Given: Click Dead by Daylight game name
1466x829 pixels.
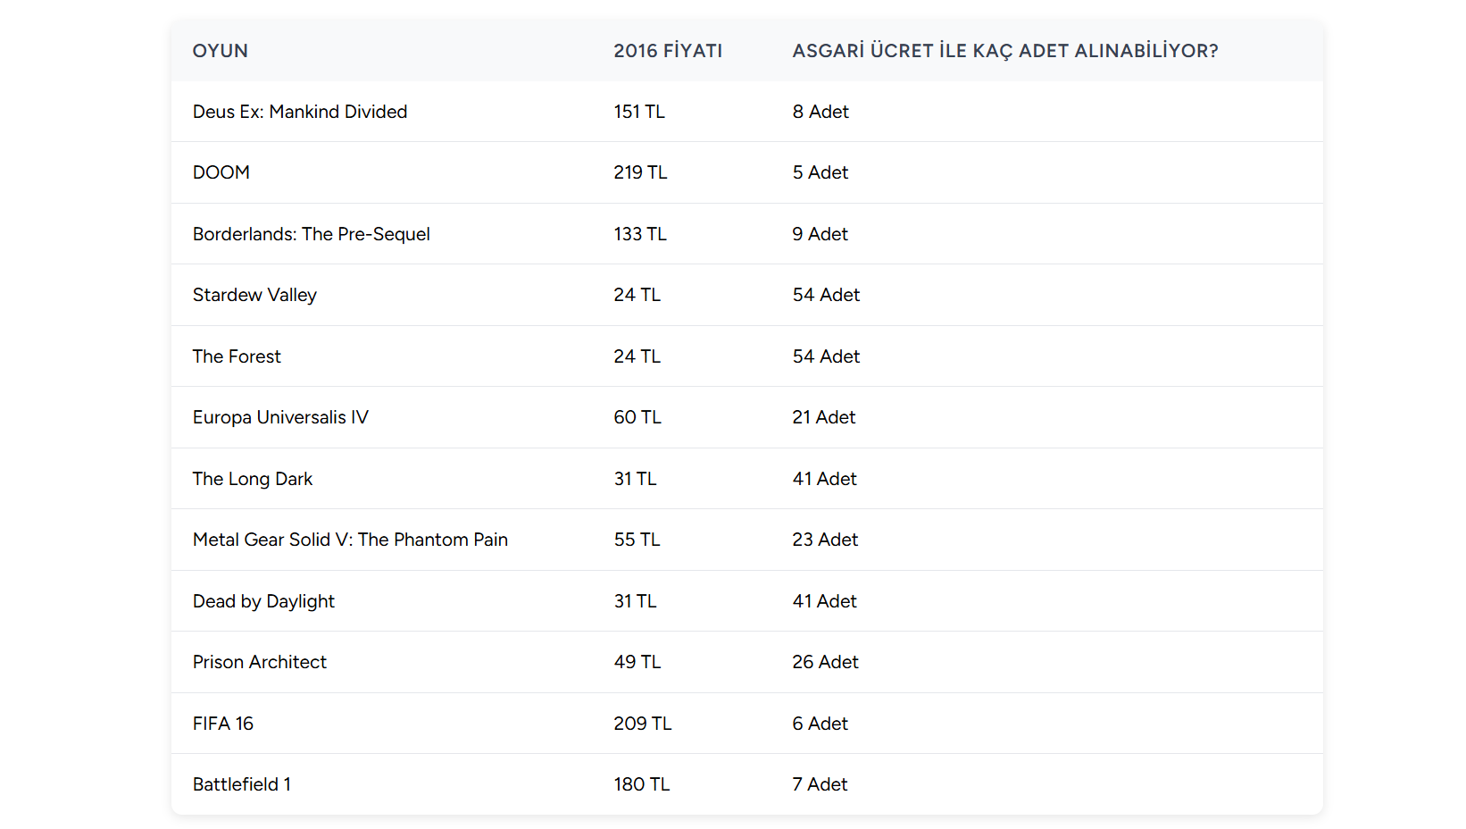Looking at the screenshot, I should click(263, 601).
